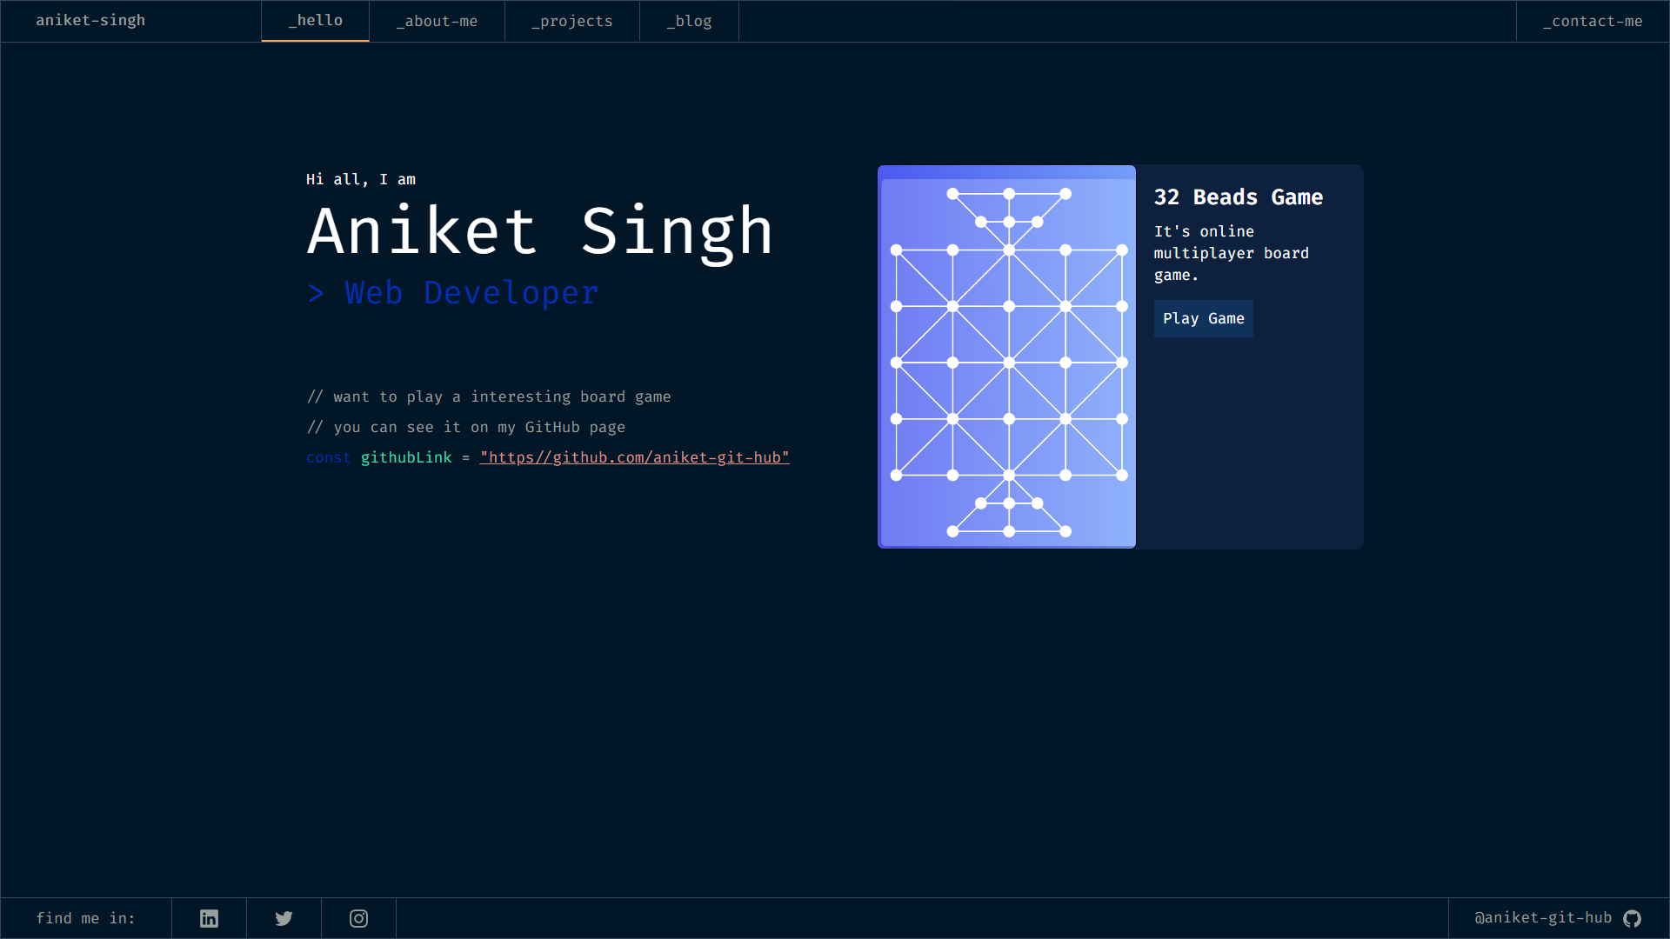Click the GitHub octocat icon

tap(1632, 918)
